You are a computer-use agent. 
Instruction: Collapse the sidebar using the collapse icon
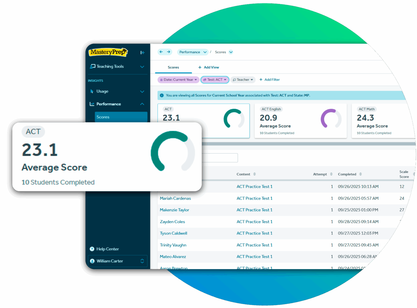(x=143, y=52)
